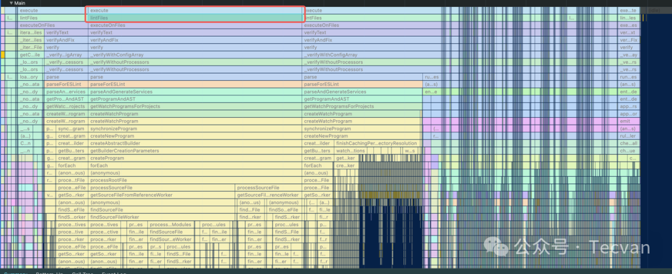
Task: Select the 'getPro...AndAST' call frame
Action: [67, 99]
